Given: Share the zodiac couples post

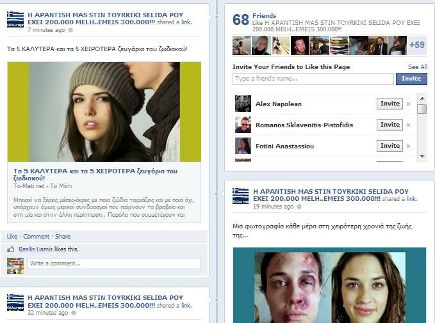Looking at the screenshot, I should [x=63, y=237].
